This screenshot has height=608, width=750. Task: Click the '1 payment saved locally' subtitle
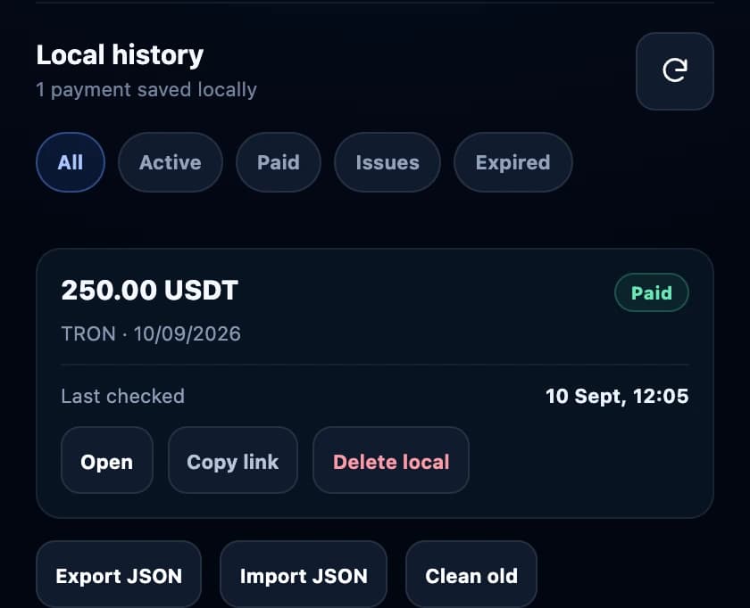[x=146, y=90]
